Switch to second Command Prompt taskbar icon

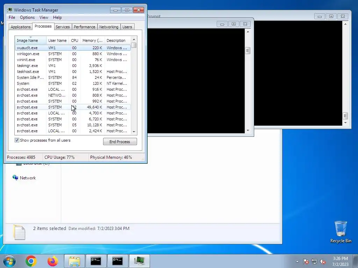pyautogui.click(x=117, y=261)
